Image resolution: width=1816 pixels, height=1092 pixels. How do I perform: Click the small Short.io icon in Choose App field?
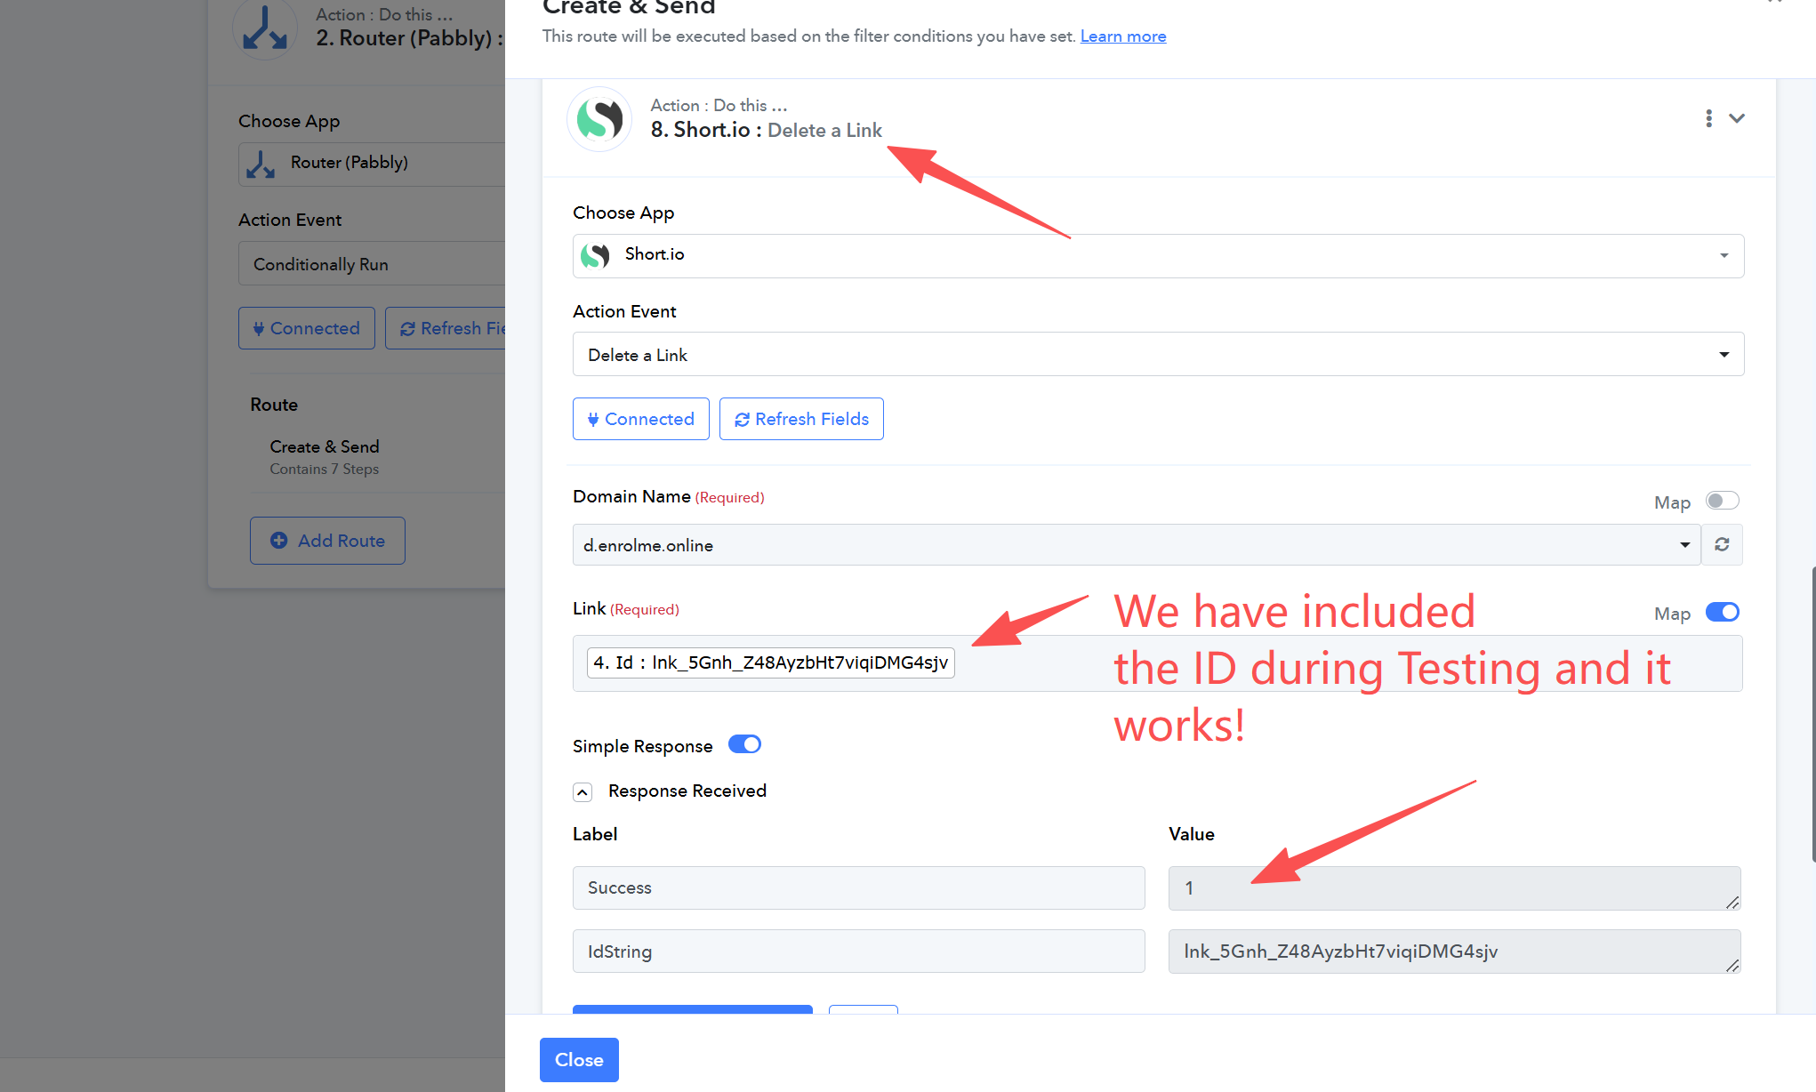point(595,256)
